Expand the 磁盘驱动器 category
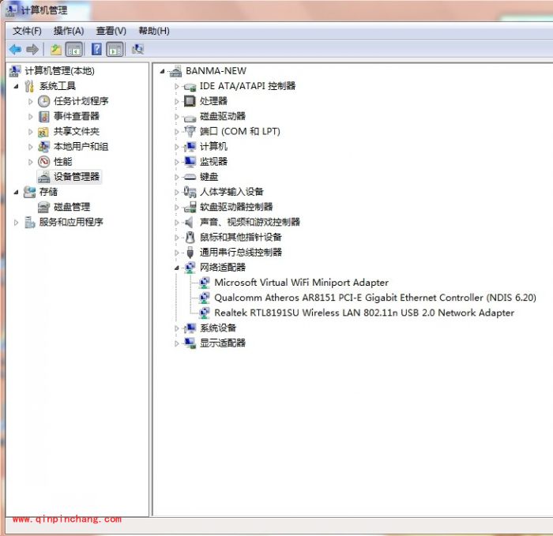Screen dimensions: 553x536 point(177,116)
